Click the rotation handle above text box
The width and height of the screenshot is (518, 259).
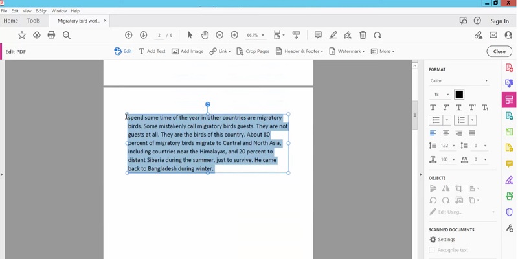[x=208, y=104]
